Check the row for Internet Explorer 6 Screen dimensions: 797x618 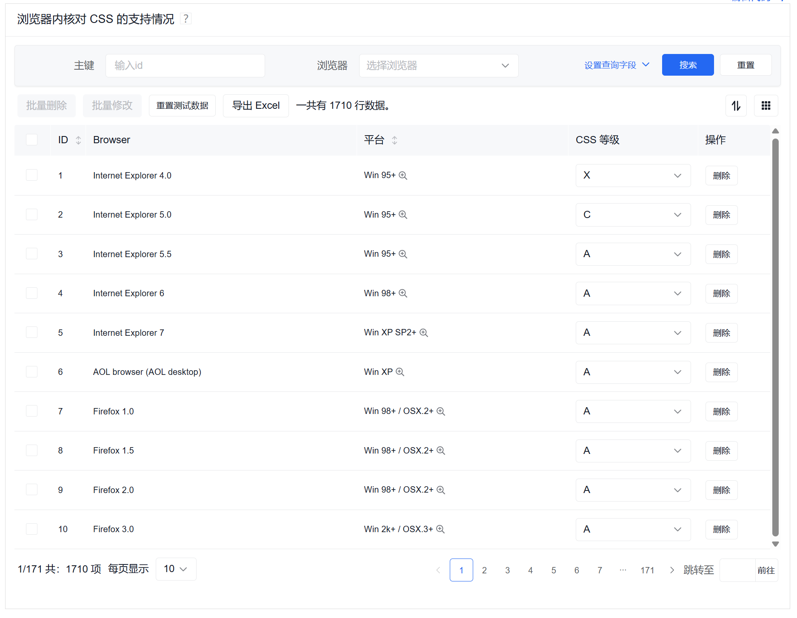click(31, 293)
